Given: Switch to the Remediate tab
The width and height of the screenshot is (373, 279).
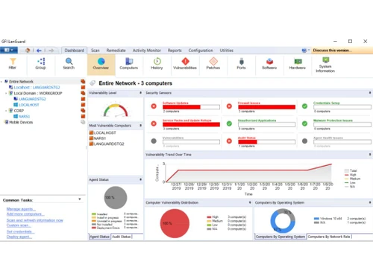Looking at the screenshot, I should tap(116, 51).
